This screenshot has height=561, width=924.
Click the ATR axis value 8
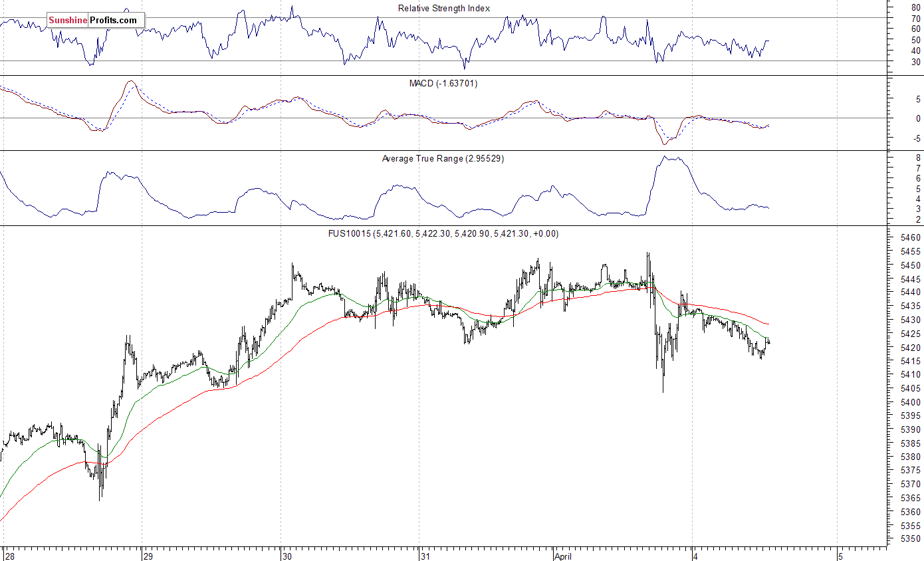coord(918,158)
